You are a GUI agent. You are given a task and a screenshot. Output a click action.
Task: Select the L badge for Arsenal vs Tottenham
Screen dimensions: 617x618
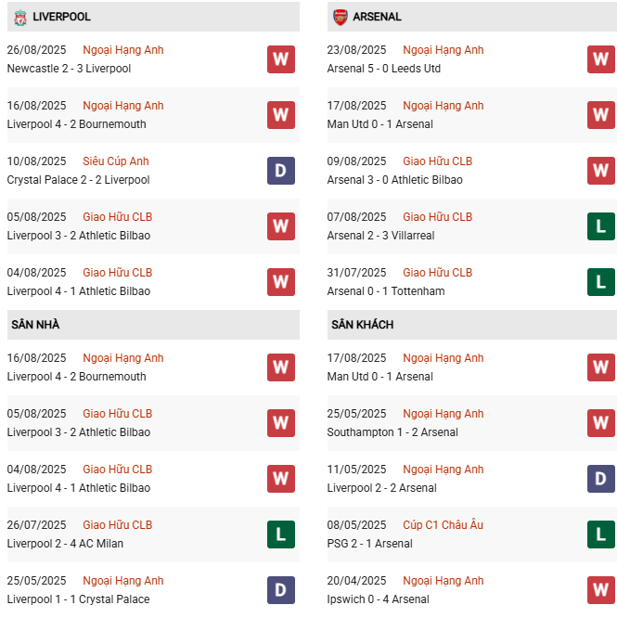tap(601, 282)
